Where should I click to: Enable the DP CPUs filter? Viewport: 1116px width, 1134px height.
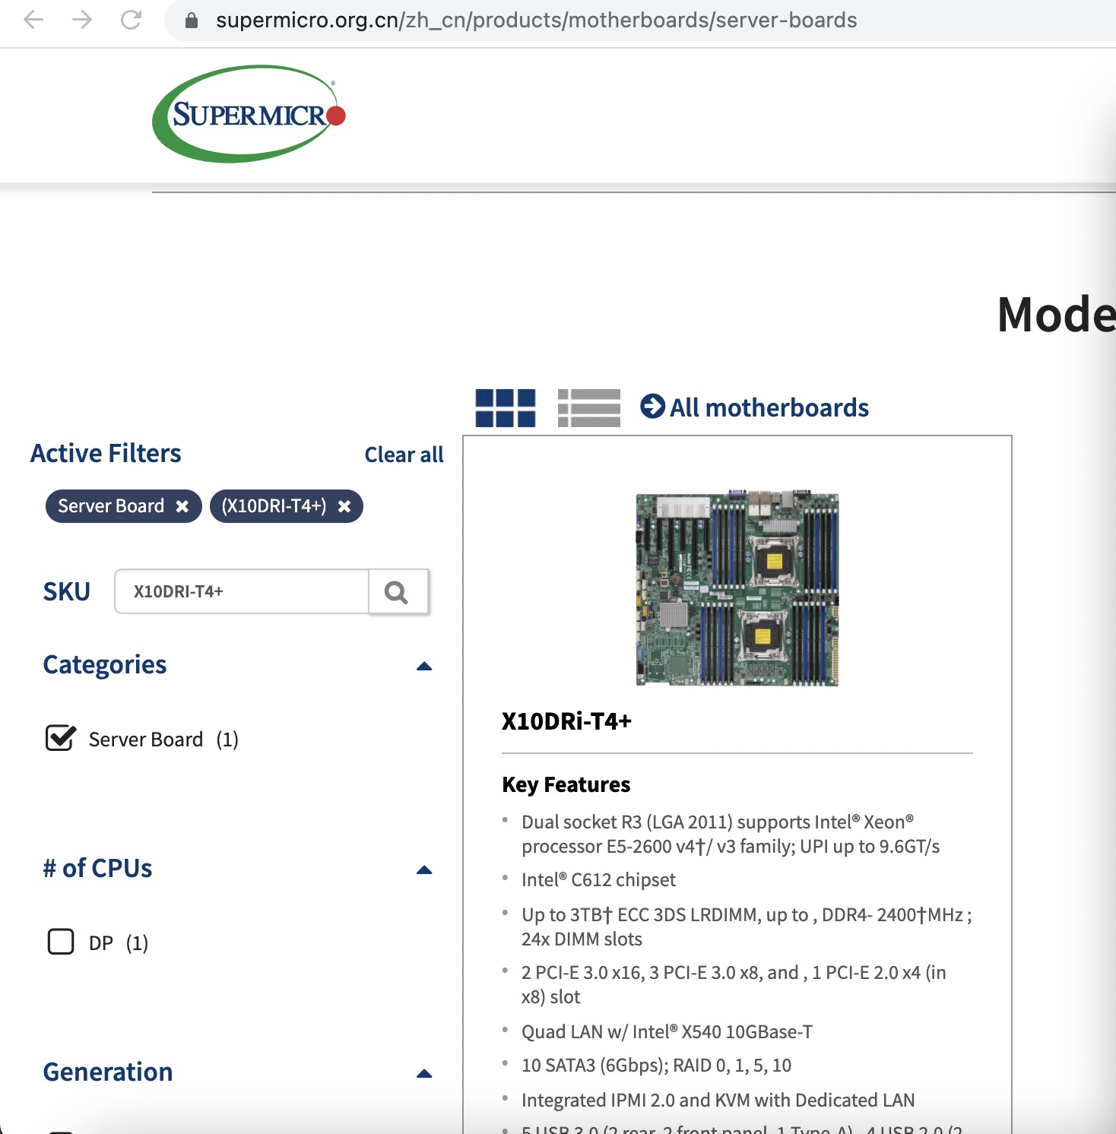pos(60,942)
